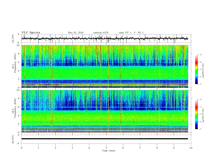This screenshot has width=215, height=166.
Task: Click the "ch.1(V)" axis label
Action: point(13,39)
